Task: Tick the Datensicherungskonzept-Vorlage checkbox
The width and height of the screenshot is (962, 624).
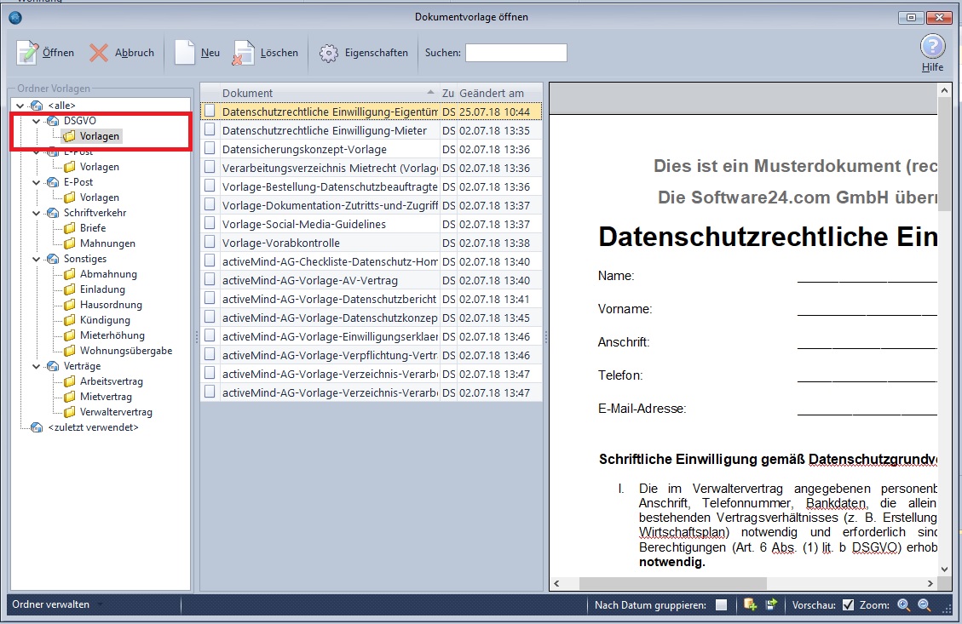Action: 210,148
